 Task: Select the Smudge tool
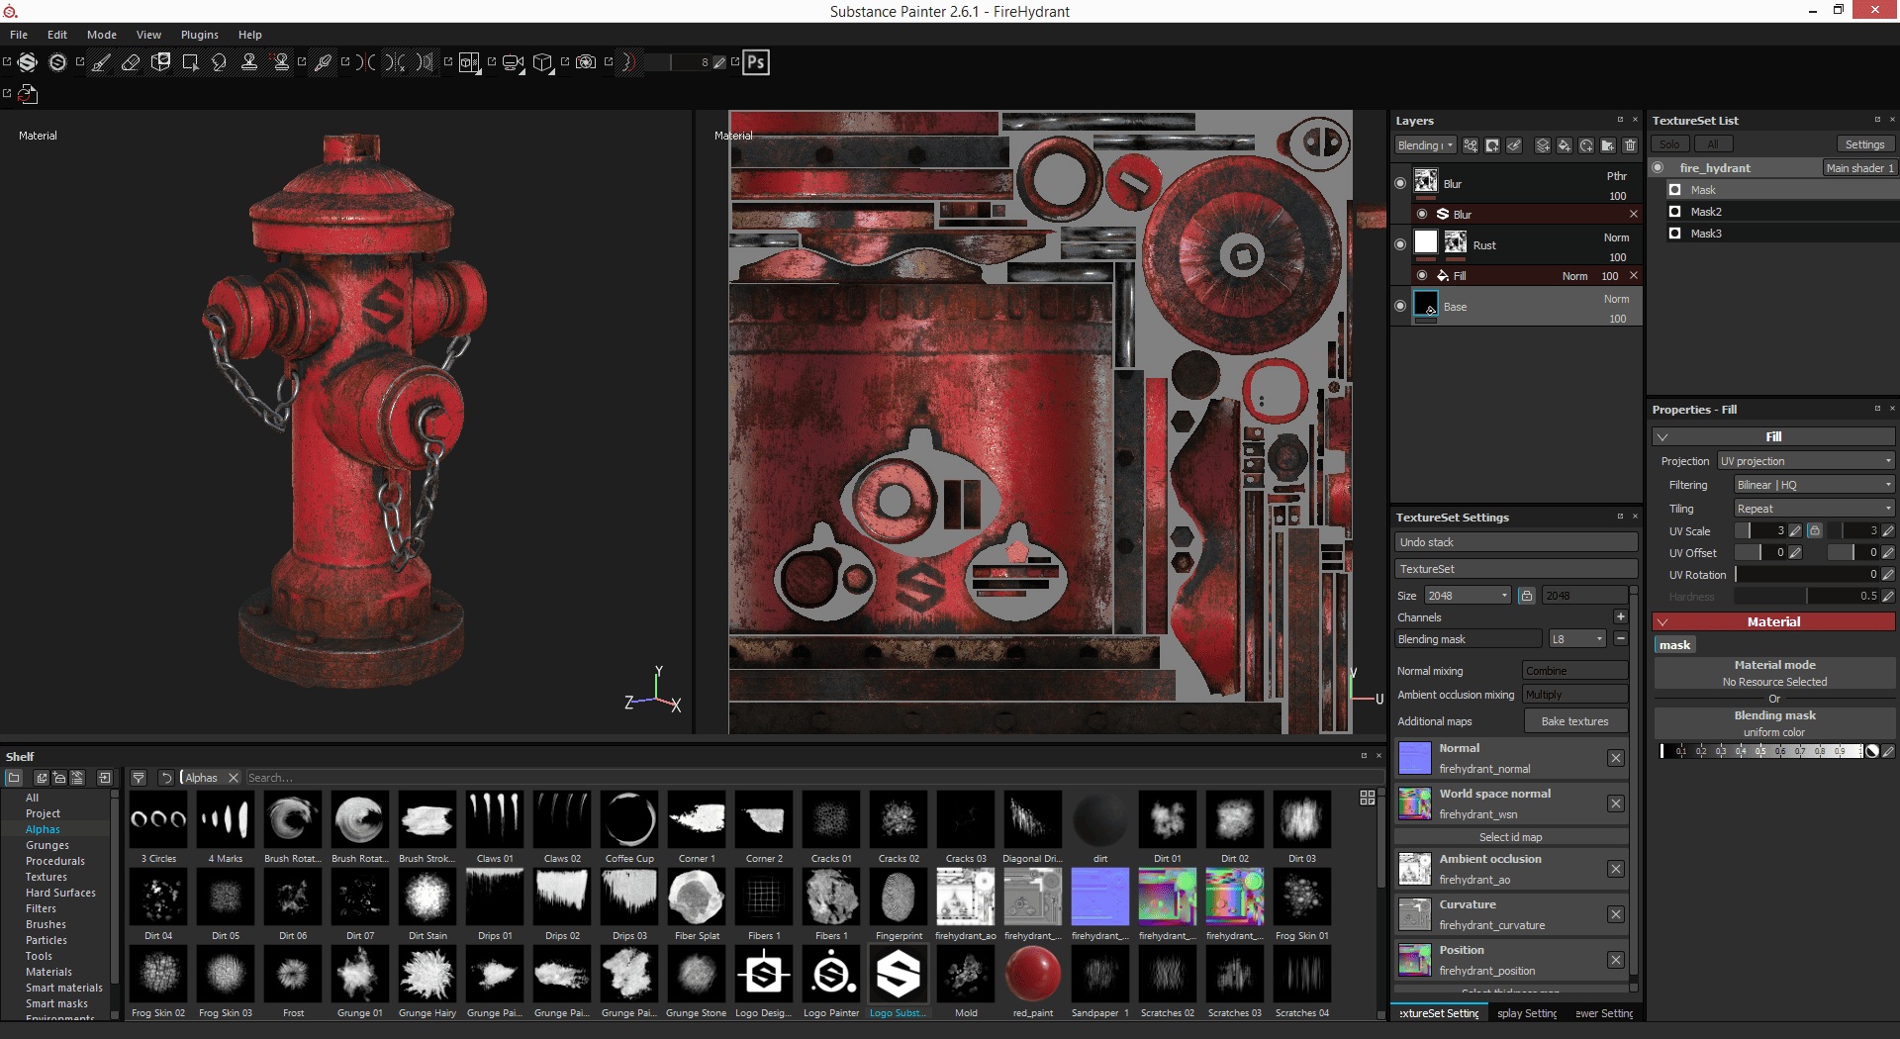(220, 62)
